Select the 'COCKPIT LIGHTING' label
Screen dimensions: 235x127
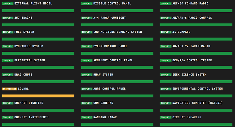(x=29, y=103)
